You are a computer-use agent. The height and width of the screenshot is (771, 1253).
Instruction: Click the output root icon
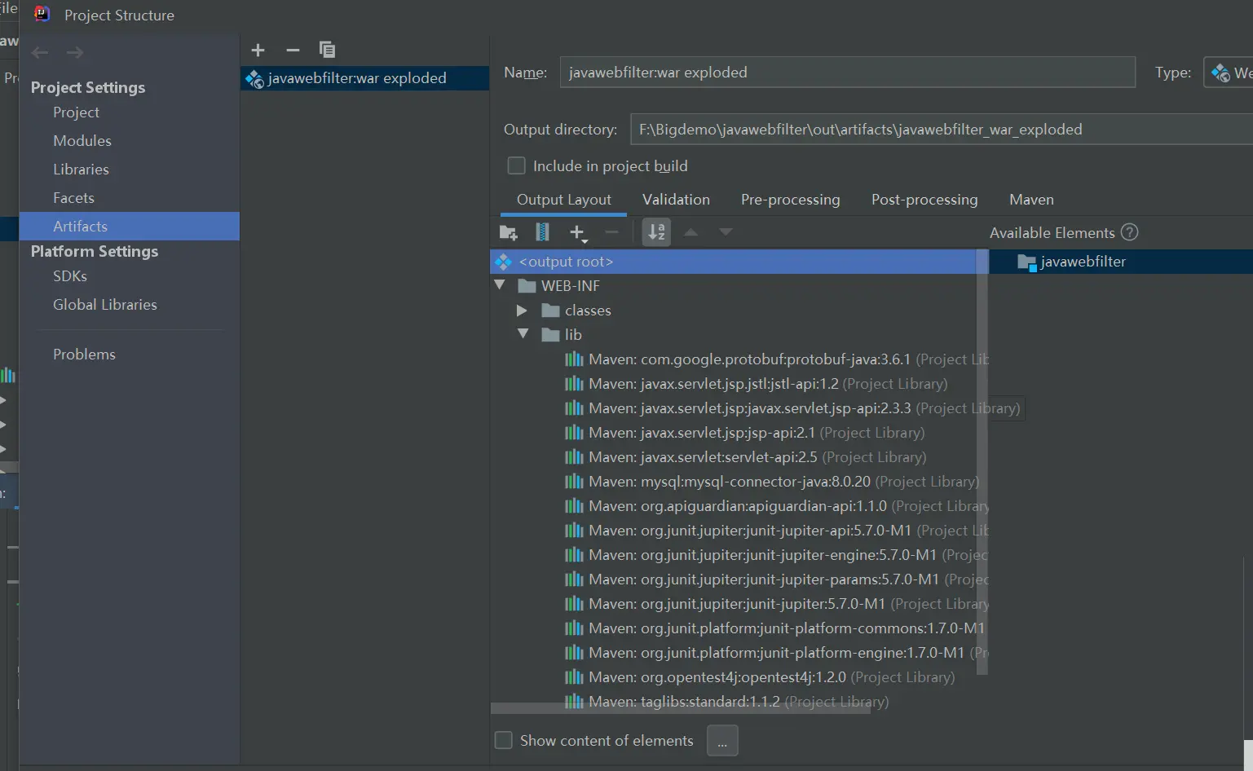pos(503,262)
